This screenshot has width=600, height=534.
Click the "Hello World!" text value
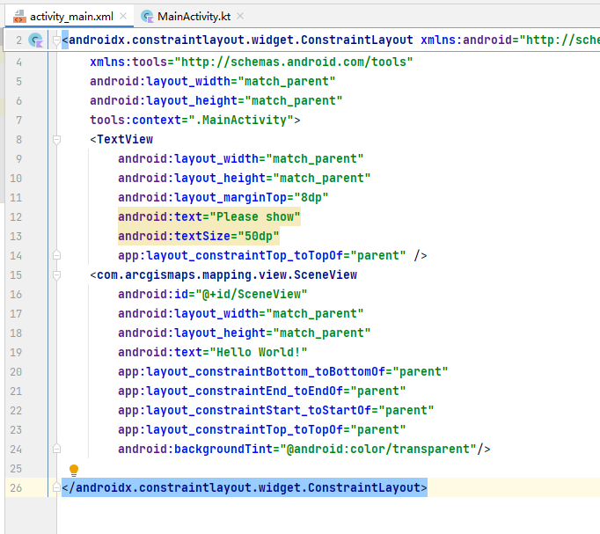tap(259, 352)
